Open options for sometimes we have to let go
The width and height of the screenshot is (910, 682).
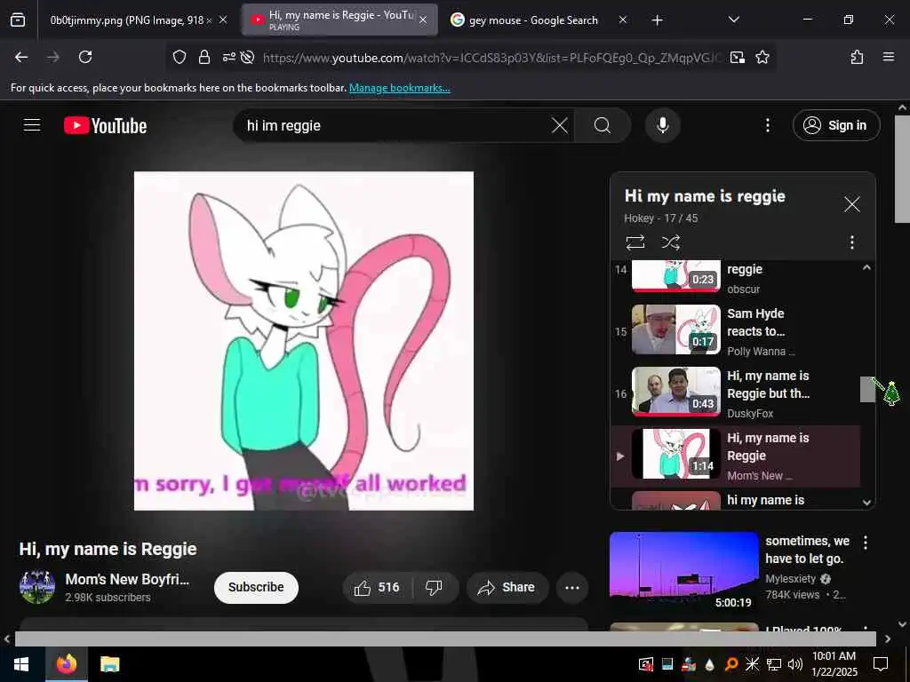coord(866,543)
